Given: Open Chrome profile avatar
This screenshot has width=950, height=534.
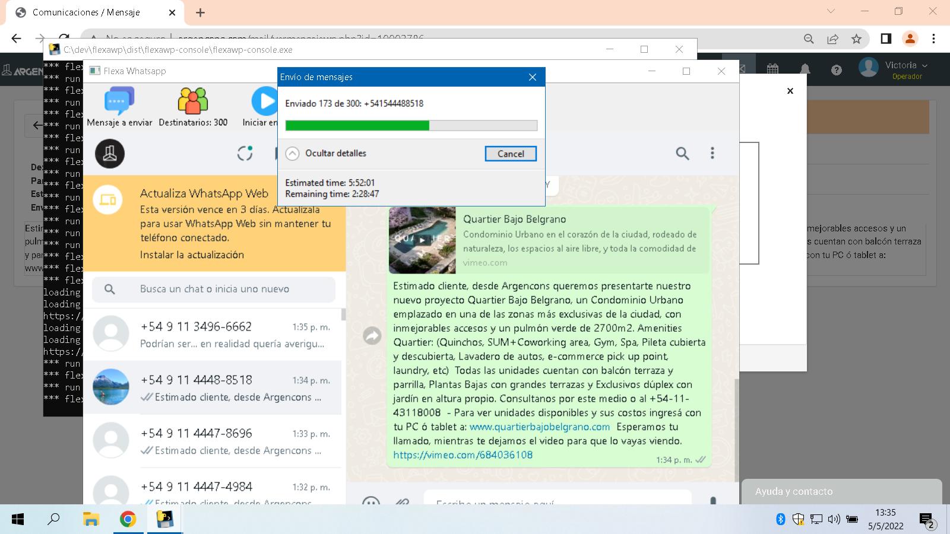Looking at the screenshot, I should point(910,39).
